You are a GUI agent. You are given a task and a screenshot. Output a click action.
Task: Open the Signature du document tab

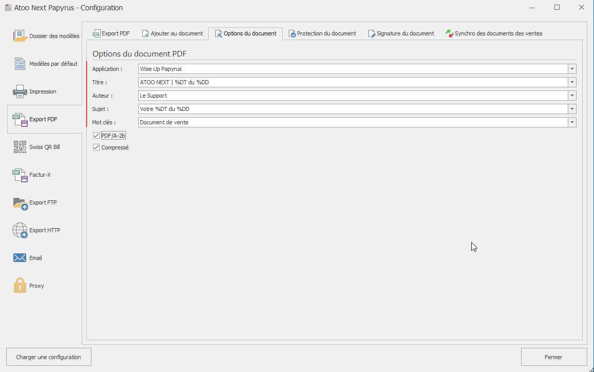click(401, 33)
